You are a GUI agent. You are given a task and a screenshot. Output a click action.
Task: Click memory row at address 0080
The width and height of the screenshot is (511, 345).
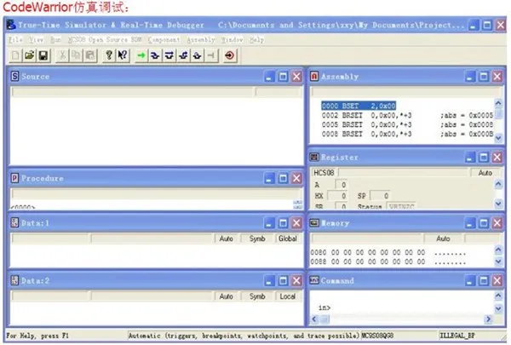coord(388,252)
